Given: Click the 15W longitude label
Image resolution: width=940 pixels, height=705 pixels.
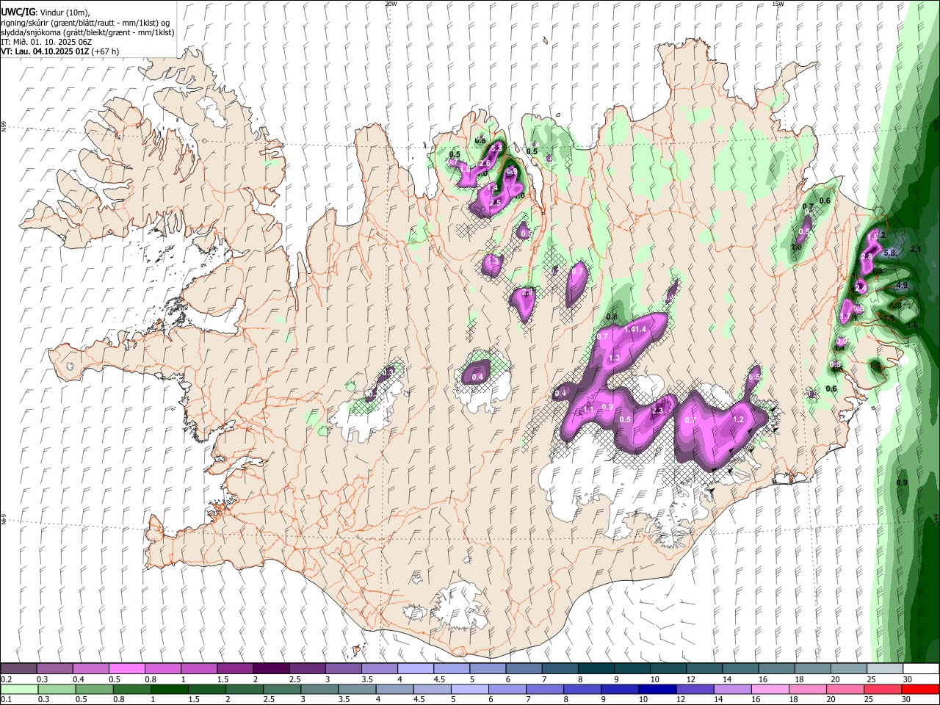Looking at the screenshot, I should point(778,4).
